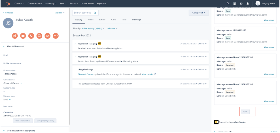Click 'This contact was created from Offline Sources' text

point(104,83)
